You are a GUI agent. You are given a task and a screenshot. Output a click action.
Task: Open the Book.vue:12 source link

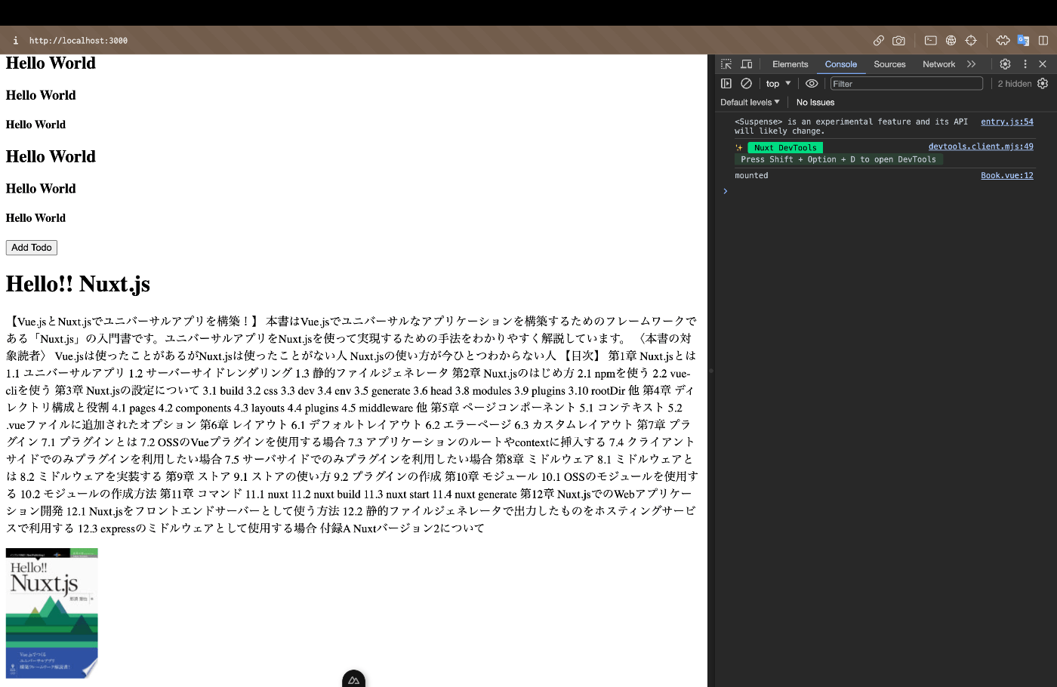1007,175
